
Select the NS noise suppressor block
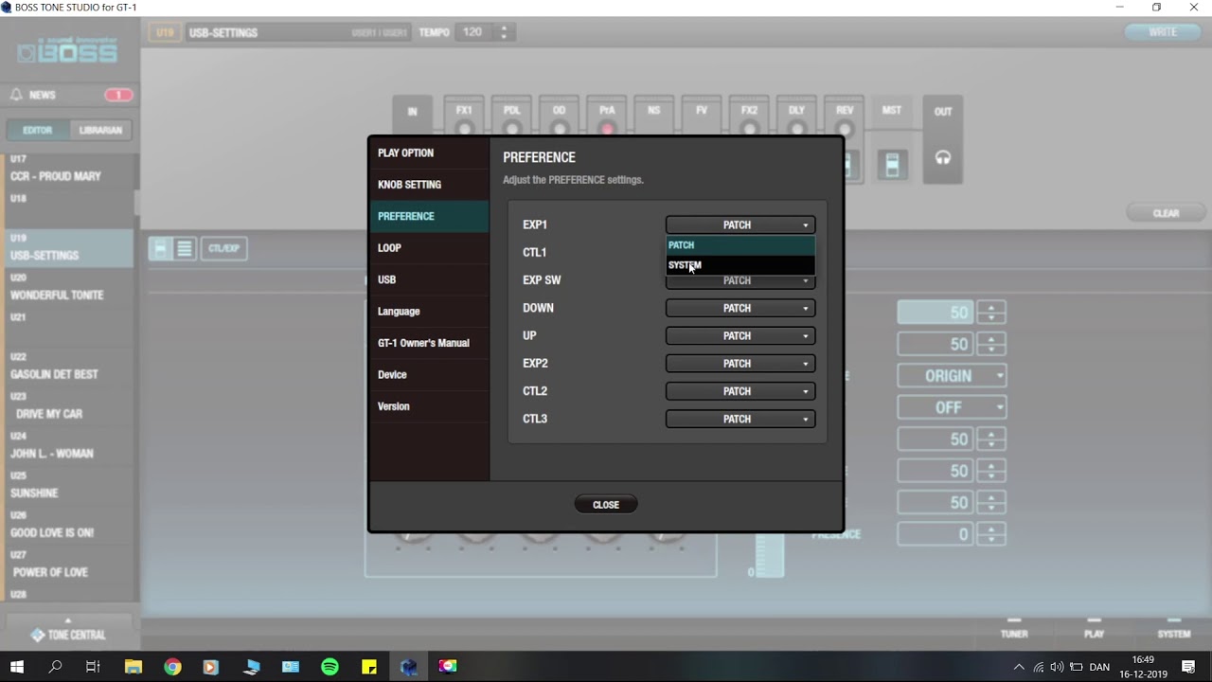(x=654, y=117)
